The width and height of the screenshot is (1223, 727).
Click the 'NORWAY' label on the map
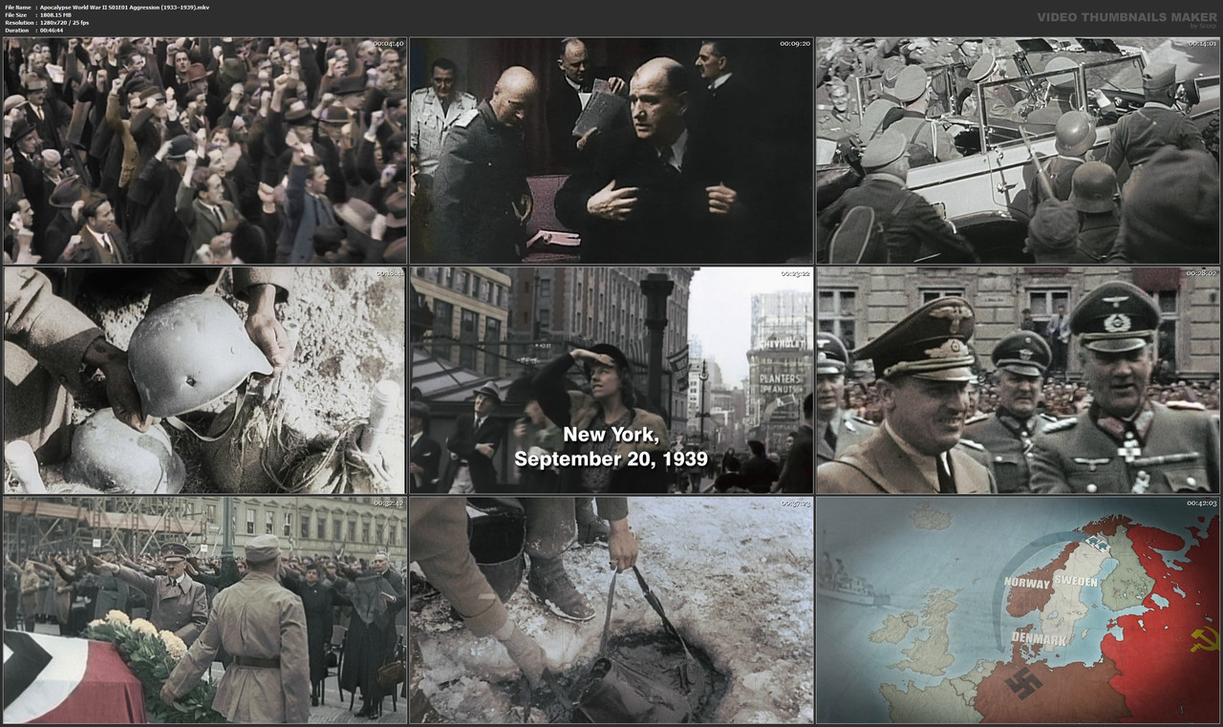coord(1025,582)
